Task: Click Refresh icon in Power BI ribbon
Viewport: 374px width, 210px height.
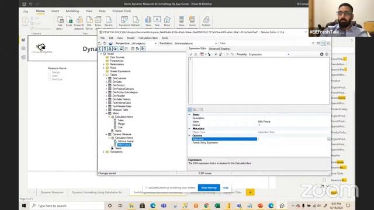Action: click(x=136, y=22)
